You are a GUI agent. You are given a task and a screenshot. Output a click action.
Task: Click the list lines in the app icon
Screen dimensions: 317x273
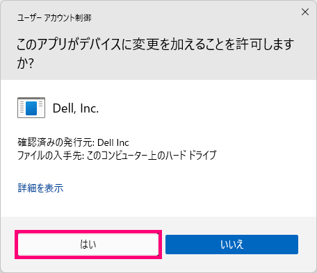point(22,107)
